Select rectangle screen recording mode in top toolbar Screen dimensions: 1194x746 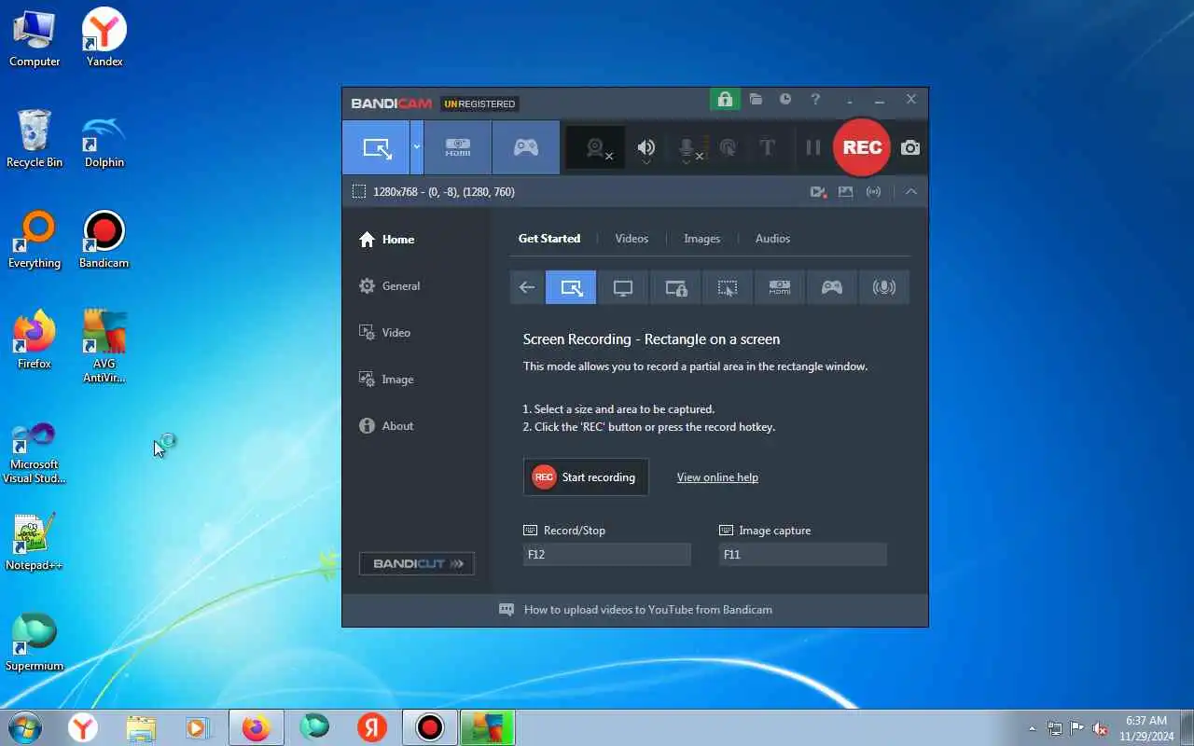[376, 147]
